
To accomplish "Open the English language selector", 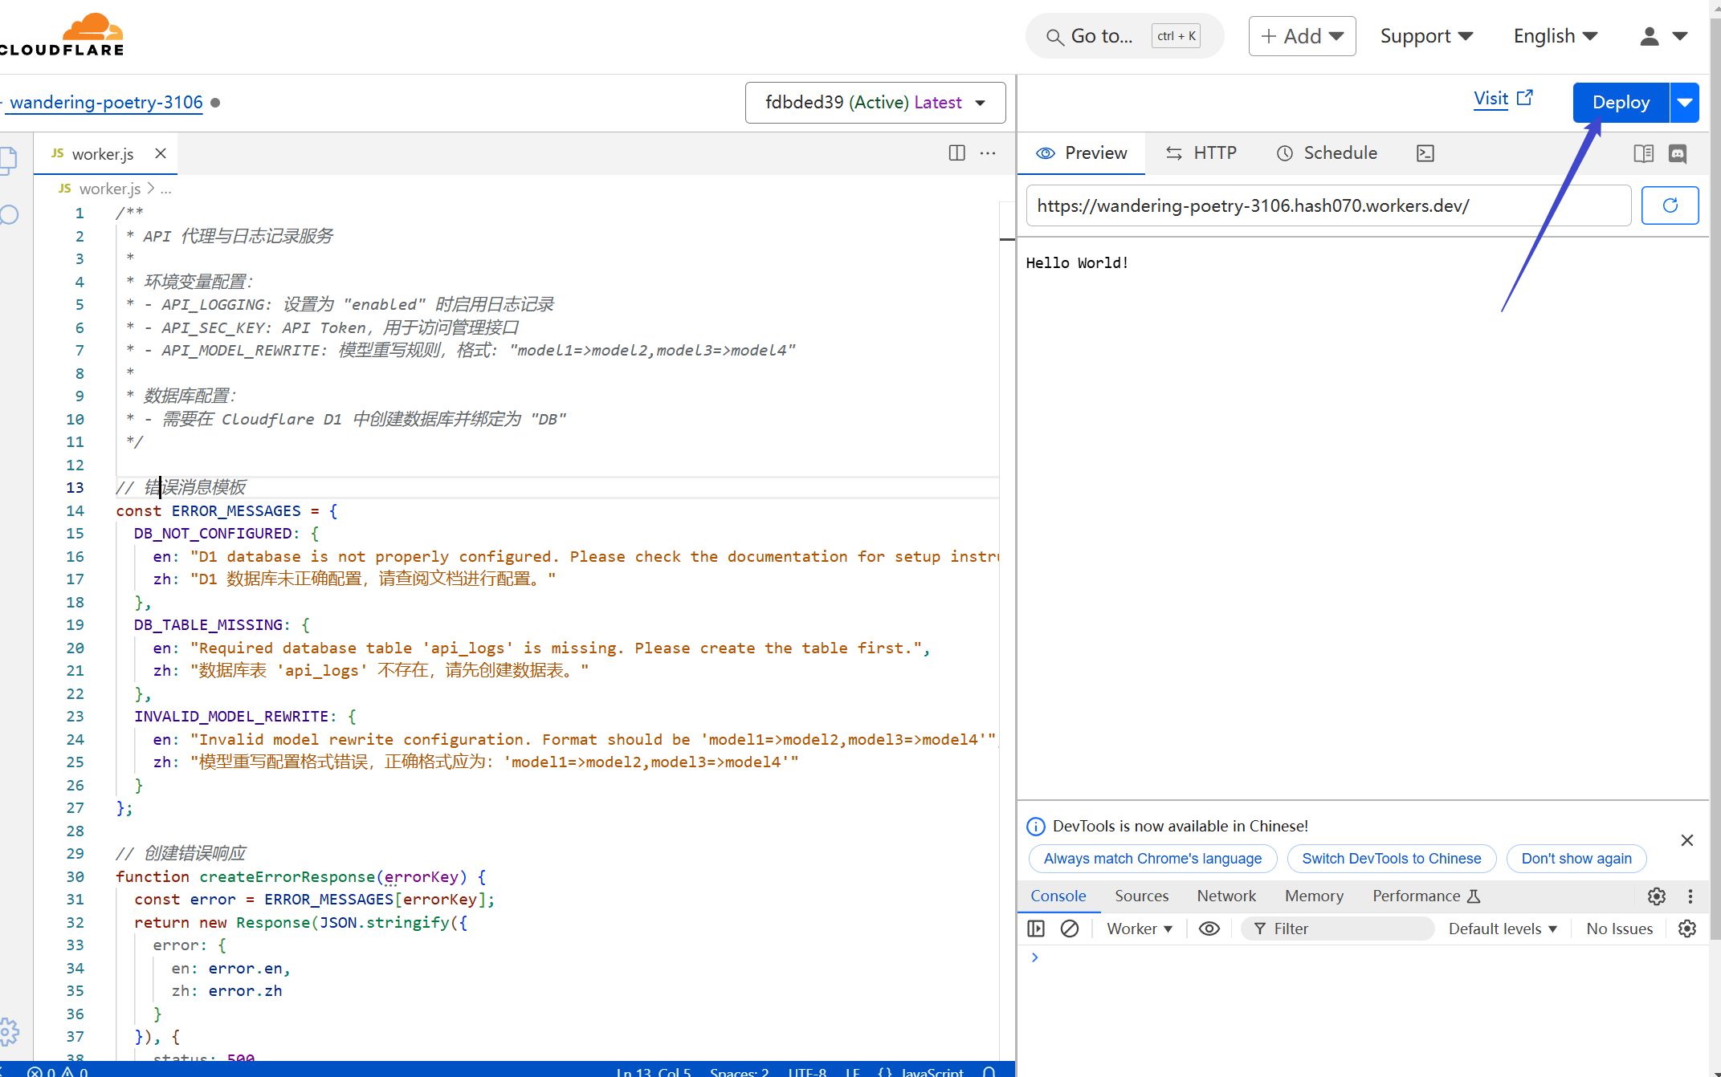I will (x=1556, y=36).
